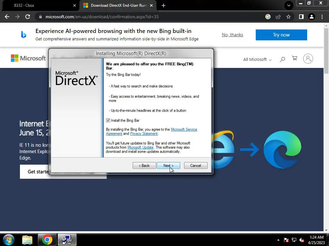Open a new browser tab

tap(164, 5)
